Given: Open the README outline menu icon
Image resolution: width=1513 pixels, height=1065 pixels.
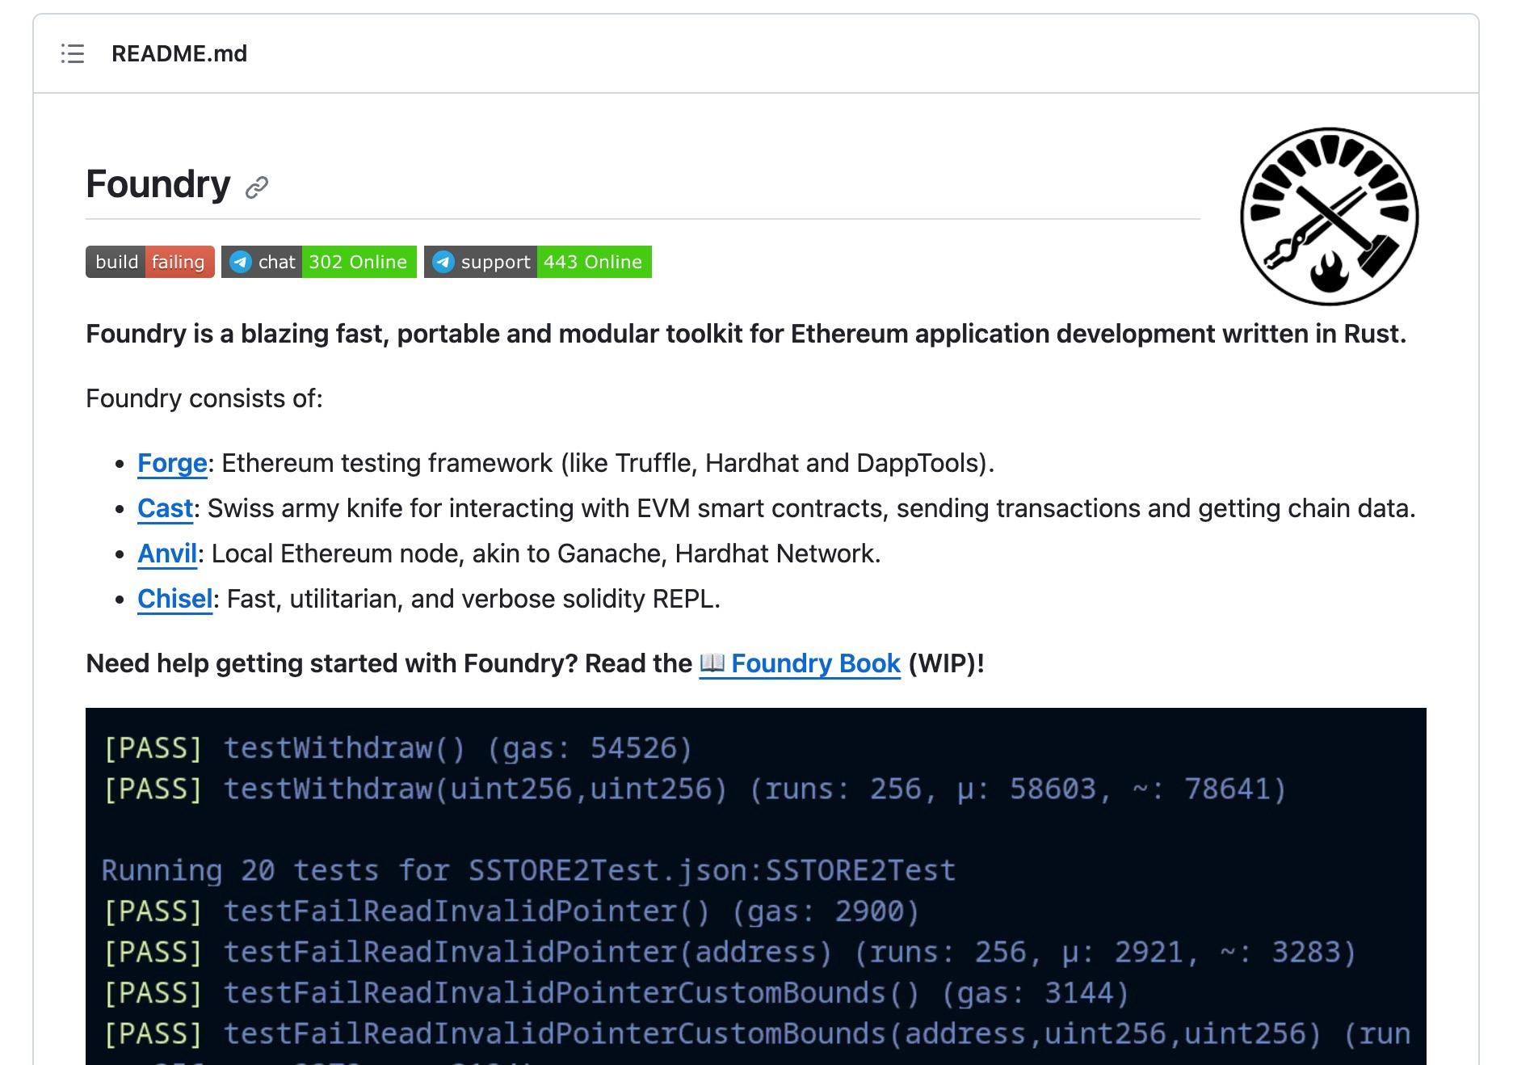Looking at the screenshot, I should [73, 53].
